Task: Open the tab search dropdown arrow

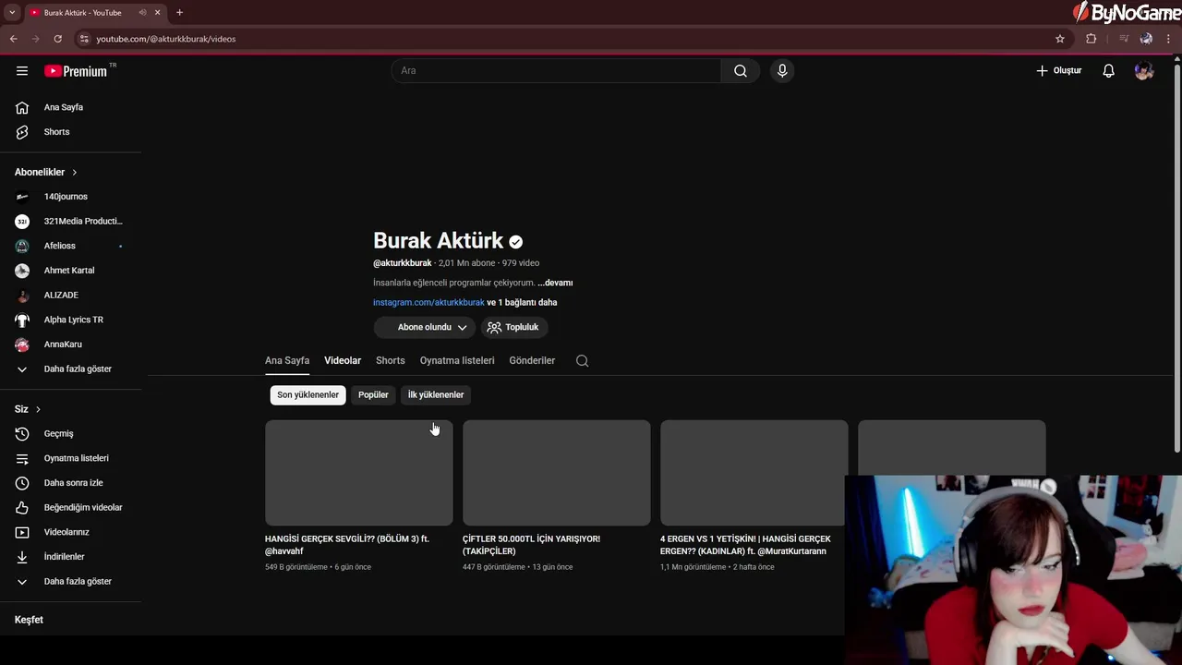Action: (12, 13)
